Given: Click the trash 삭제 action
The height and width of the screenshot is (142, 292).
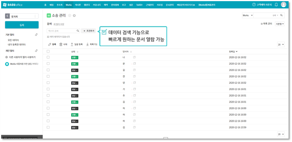Looking at the screenshot, I should coord(63,44).
